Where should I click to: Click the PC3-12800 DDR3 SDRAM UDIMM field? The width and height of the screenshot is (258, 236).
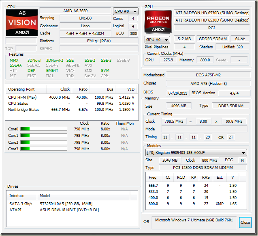203,168
